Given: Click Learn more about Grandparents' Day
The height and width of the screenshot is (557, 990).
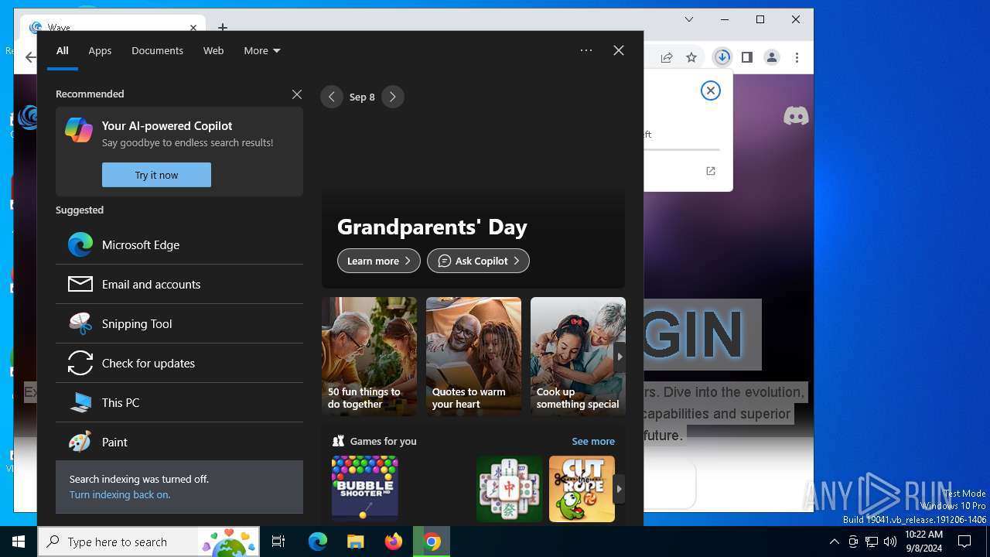Looking at the screenshot, I should click(x=379, y=261).
